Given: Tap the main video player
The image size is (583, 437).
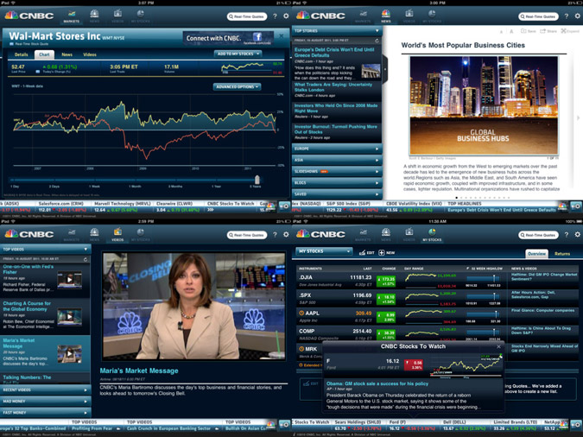Looking at the screenshot, I should point(193,307).
